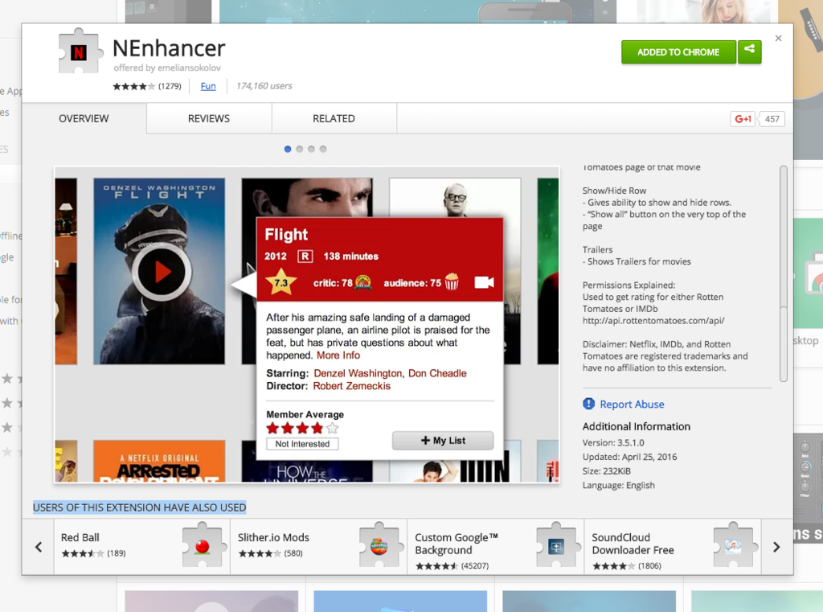Add Flight to My List
Viewport: 823px width, 612px height.
pos(443,440)
